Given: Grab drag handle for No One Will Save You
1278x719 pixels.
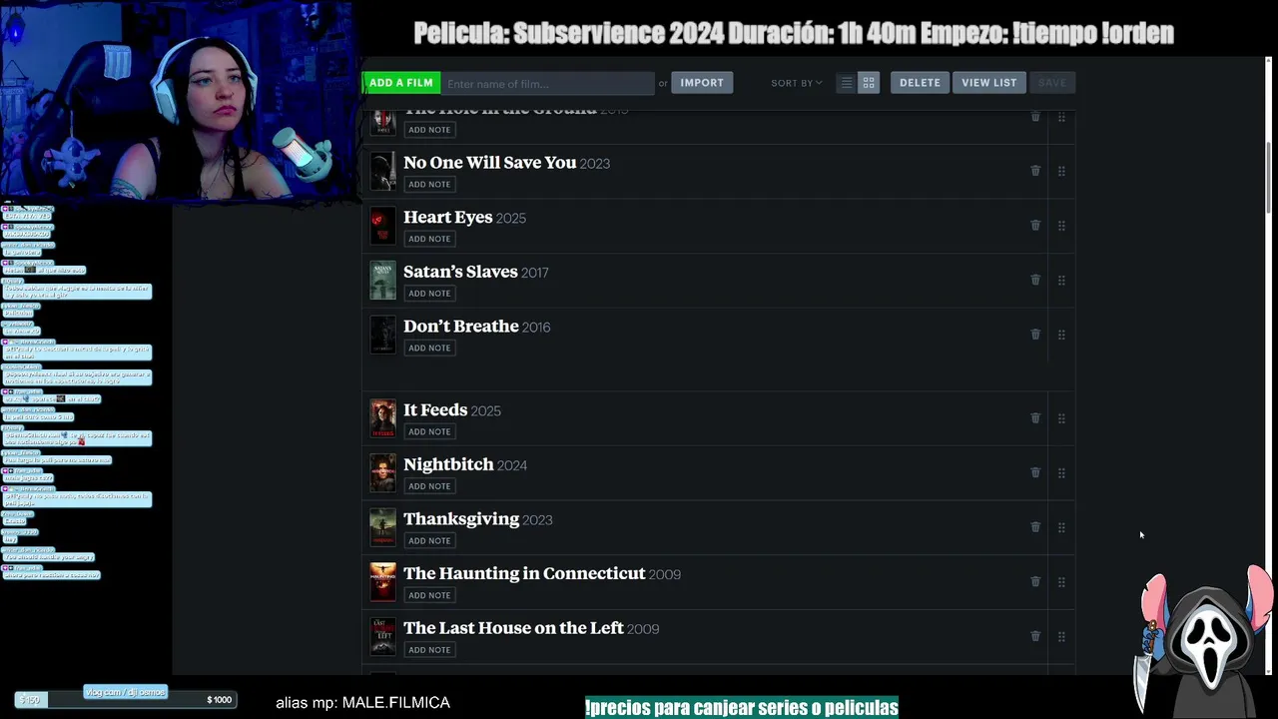Looking at the screenshot, I should point(1061,172).
